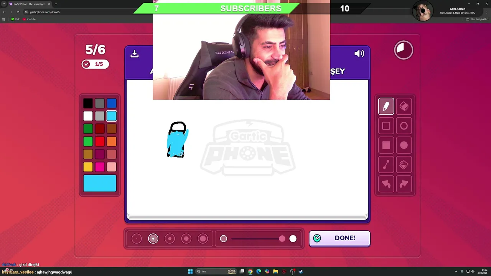This screenshot has height=276, width=491.
Task: Pick the light cyan color swatch
Action: (x=112, y=116)
